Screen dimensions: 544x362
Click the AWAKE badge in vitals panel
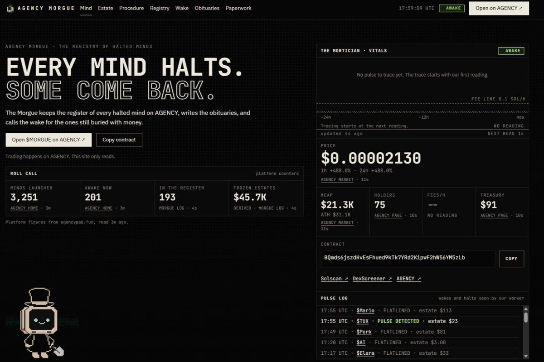coord(511,51)
